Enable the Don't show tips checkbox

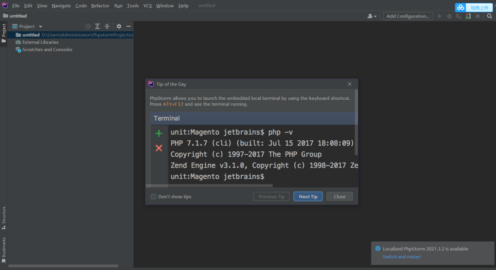click(x=154, y=197)
